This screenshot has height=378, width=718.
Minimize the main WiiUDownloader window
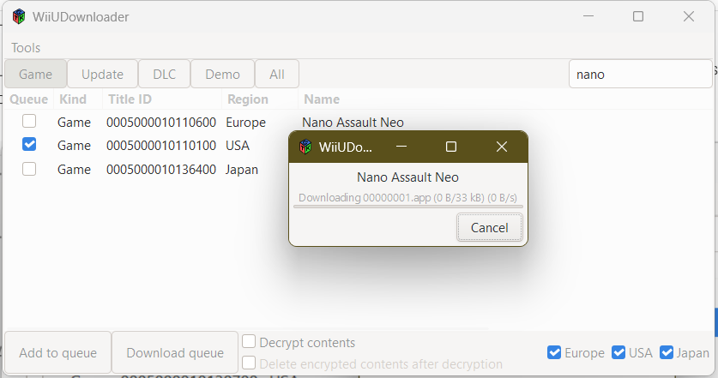588,16
